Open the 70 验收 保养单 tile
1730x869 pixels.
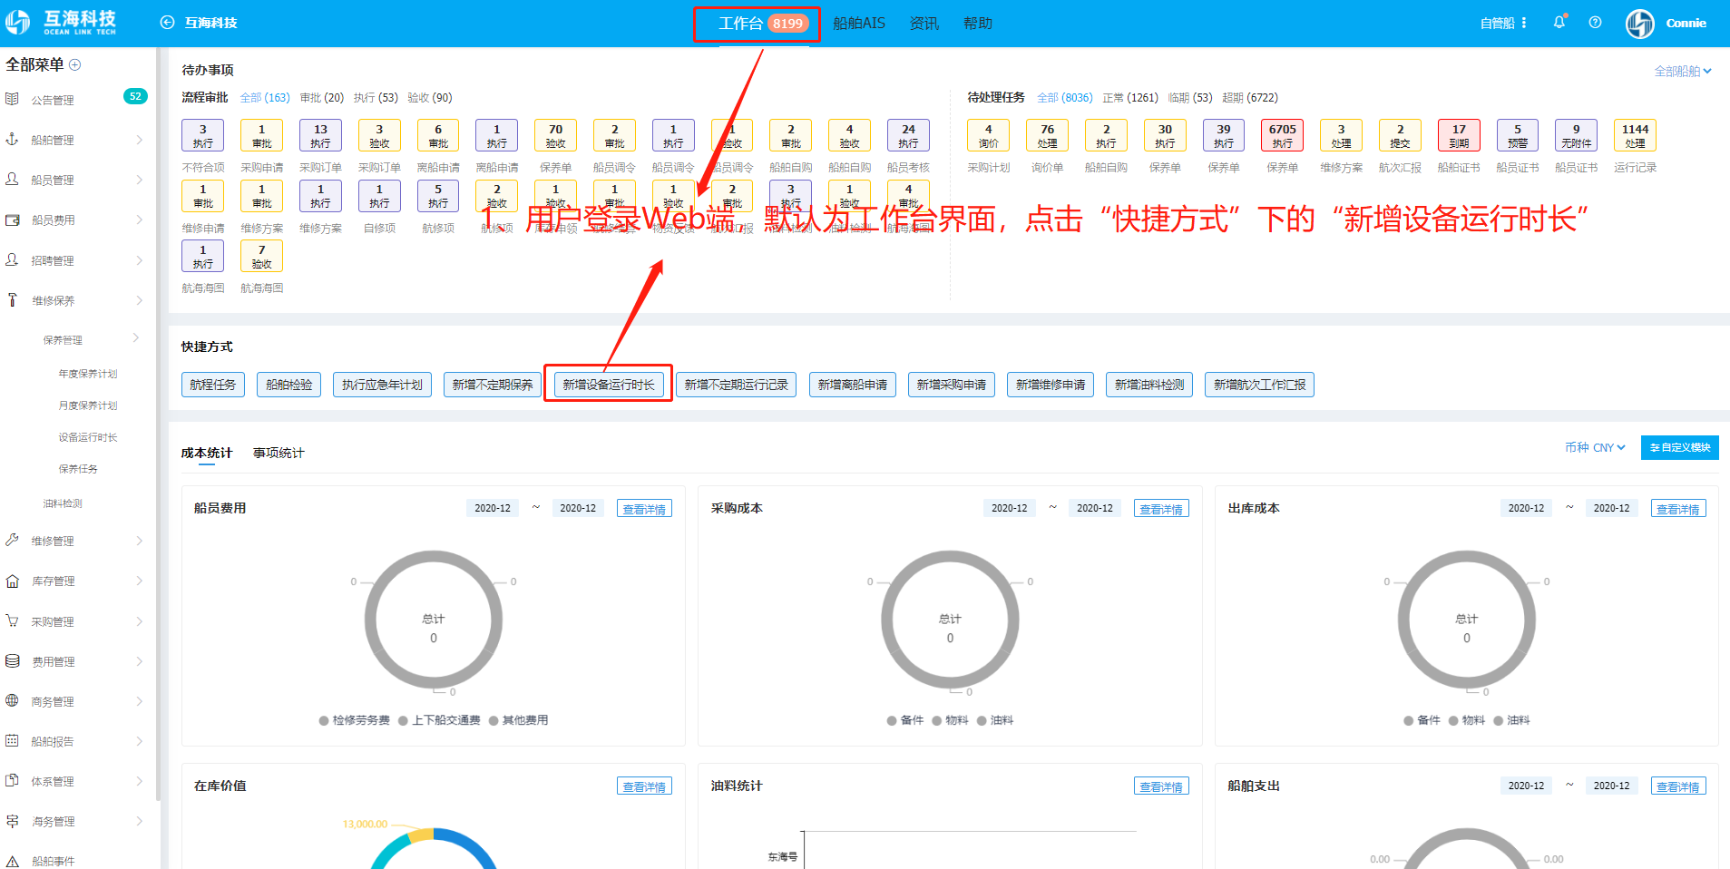[x=555, y=136]
